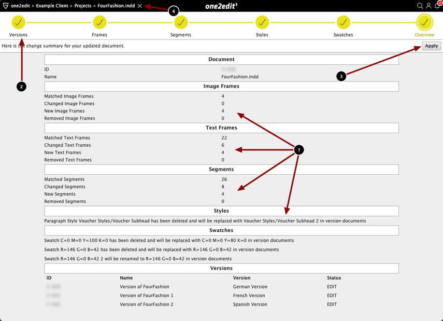Go to the Frames step circle
The image size is (443, 321).
tap(99, 22)
